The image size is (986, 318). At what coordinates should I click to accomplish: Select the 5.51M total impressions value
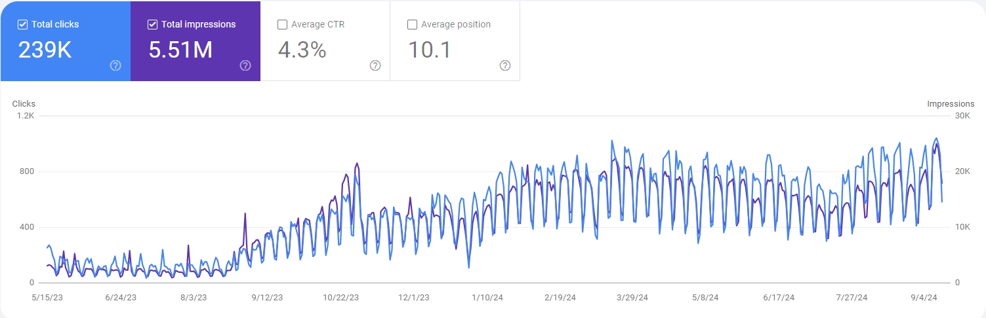[x=180, y=50]
